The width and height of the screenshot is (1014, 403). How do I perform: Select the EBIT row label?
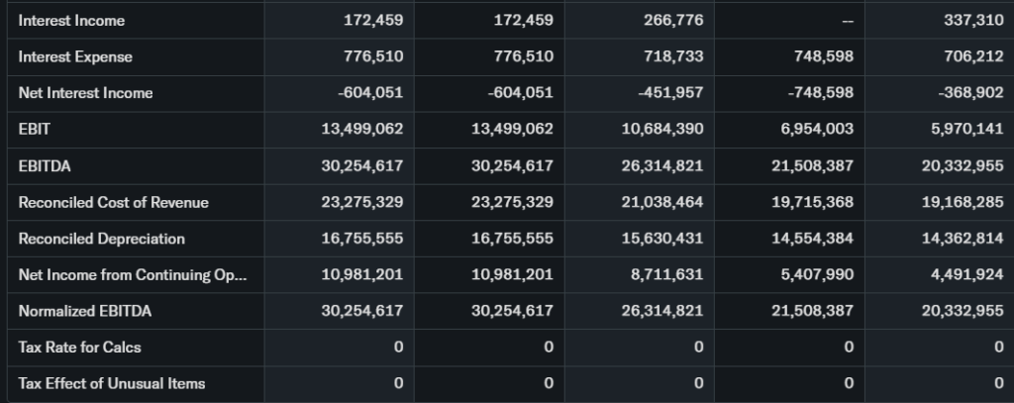point(33,129)
